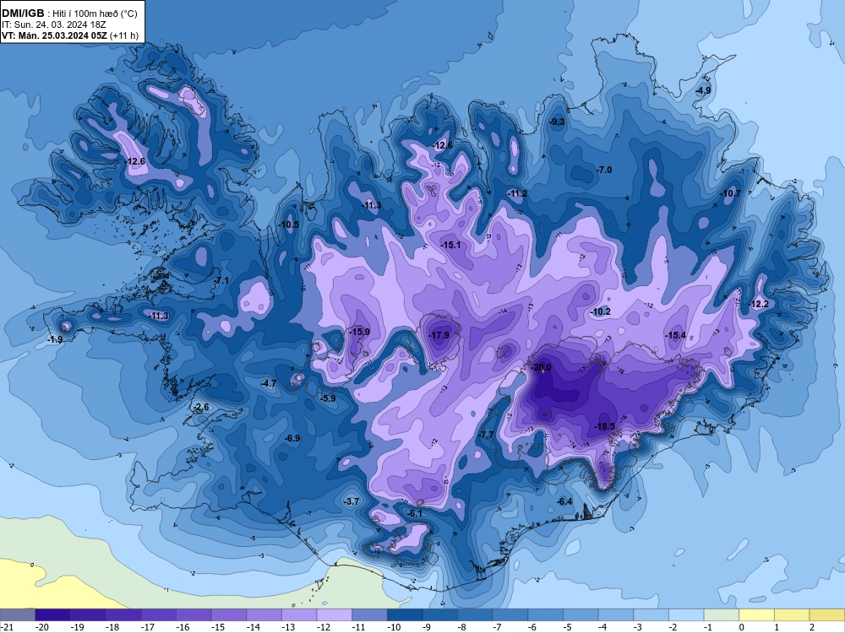Click the -10.2 temperature label
This screenshot has width=845, height=633.
pos(600,311)
